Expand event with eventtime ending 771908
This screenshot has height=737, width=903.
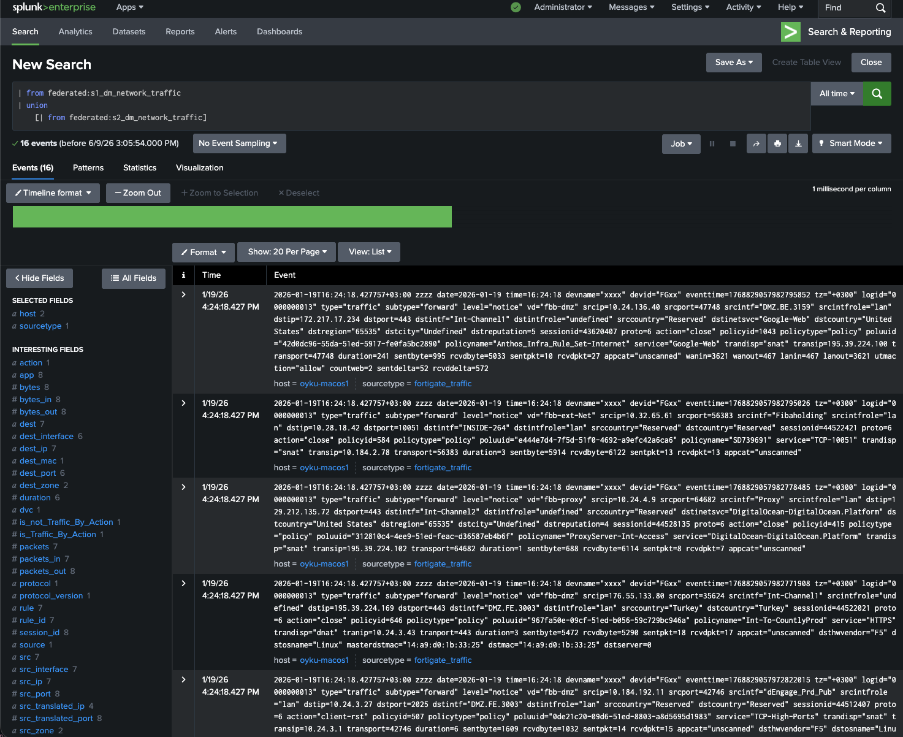(183, 584)
